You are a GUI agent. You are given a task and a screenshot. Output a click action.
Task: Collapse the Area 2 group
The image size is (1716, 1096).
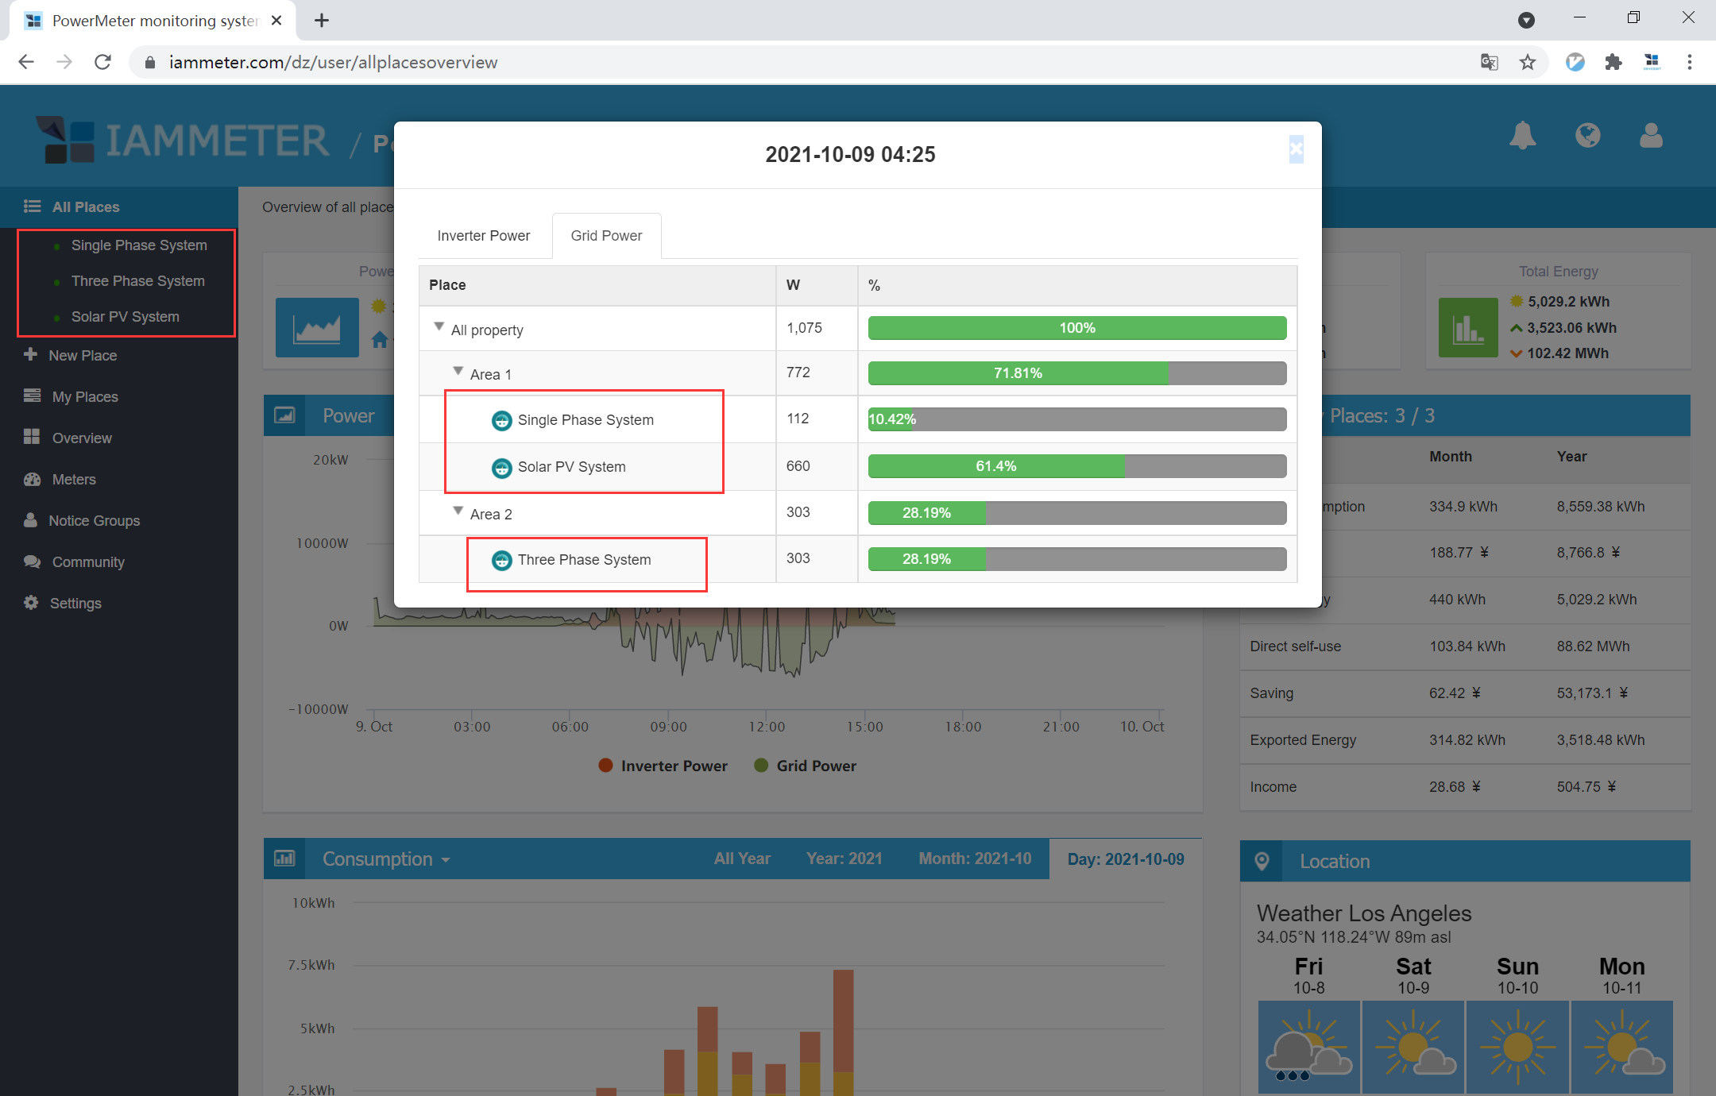tap(458, 511)
